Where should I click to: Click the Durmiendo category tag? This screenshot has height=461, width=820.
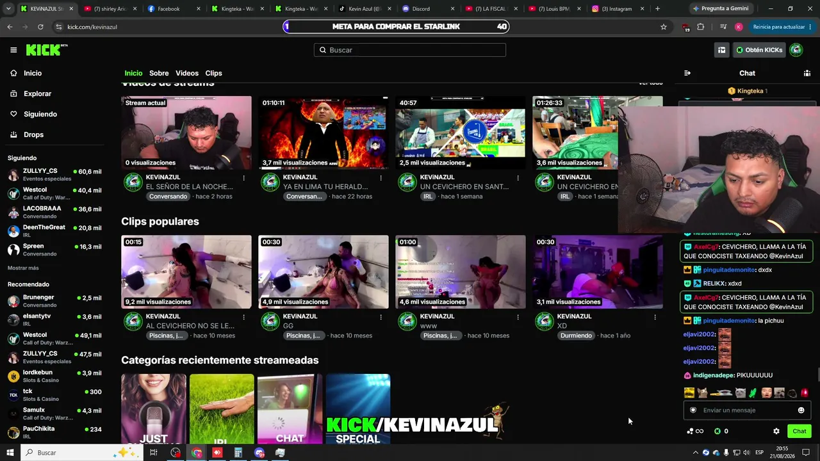pos(576,336)
